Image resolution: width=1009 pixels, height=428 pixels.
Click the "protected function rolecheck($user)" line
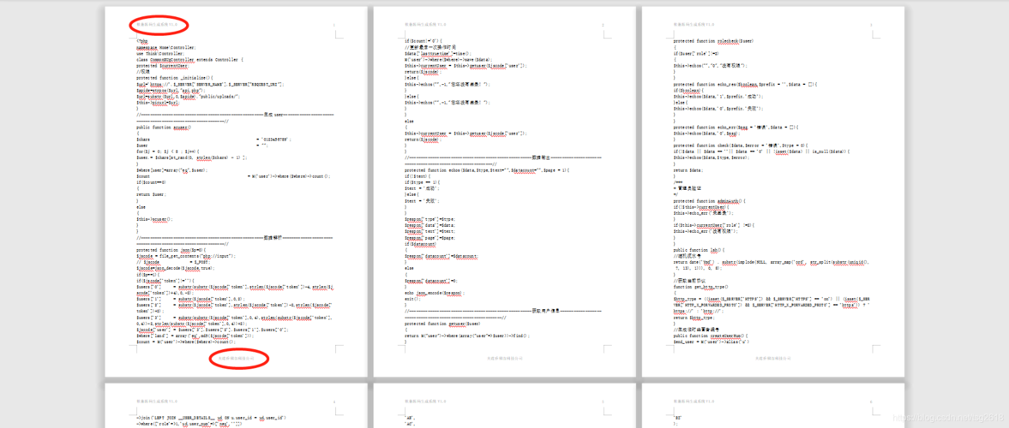(x=713, y=41)
